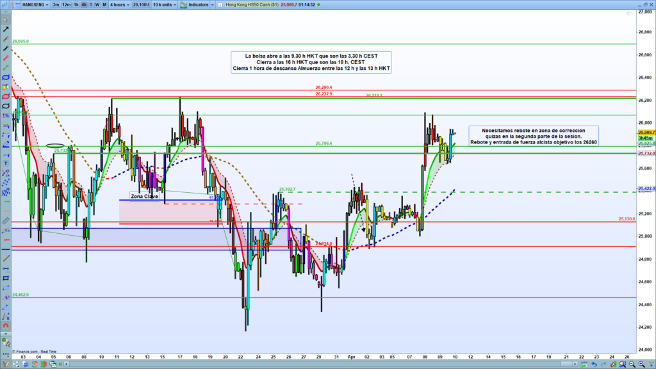Screen dimensions: 656x369
Task: Select the cursor pointer tool
Action: click(x=6, y=19)
